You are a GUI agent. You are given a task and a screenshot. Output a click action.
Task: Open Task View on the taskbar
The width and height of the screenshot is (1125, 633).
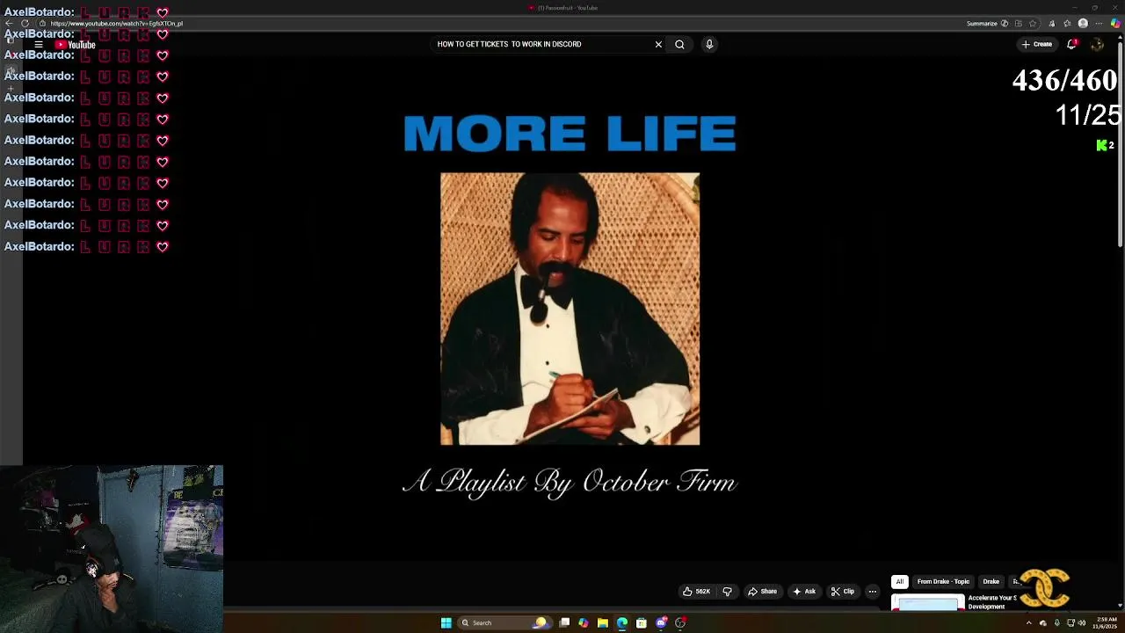tap(564, 622)
